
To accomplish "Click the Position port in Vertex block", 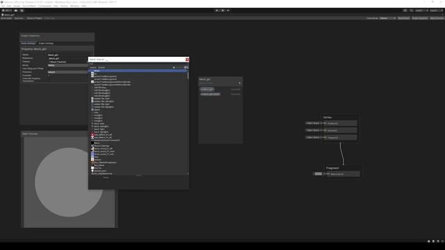I will (325, 124).
